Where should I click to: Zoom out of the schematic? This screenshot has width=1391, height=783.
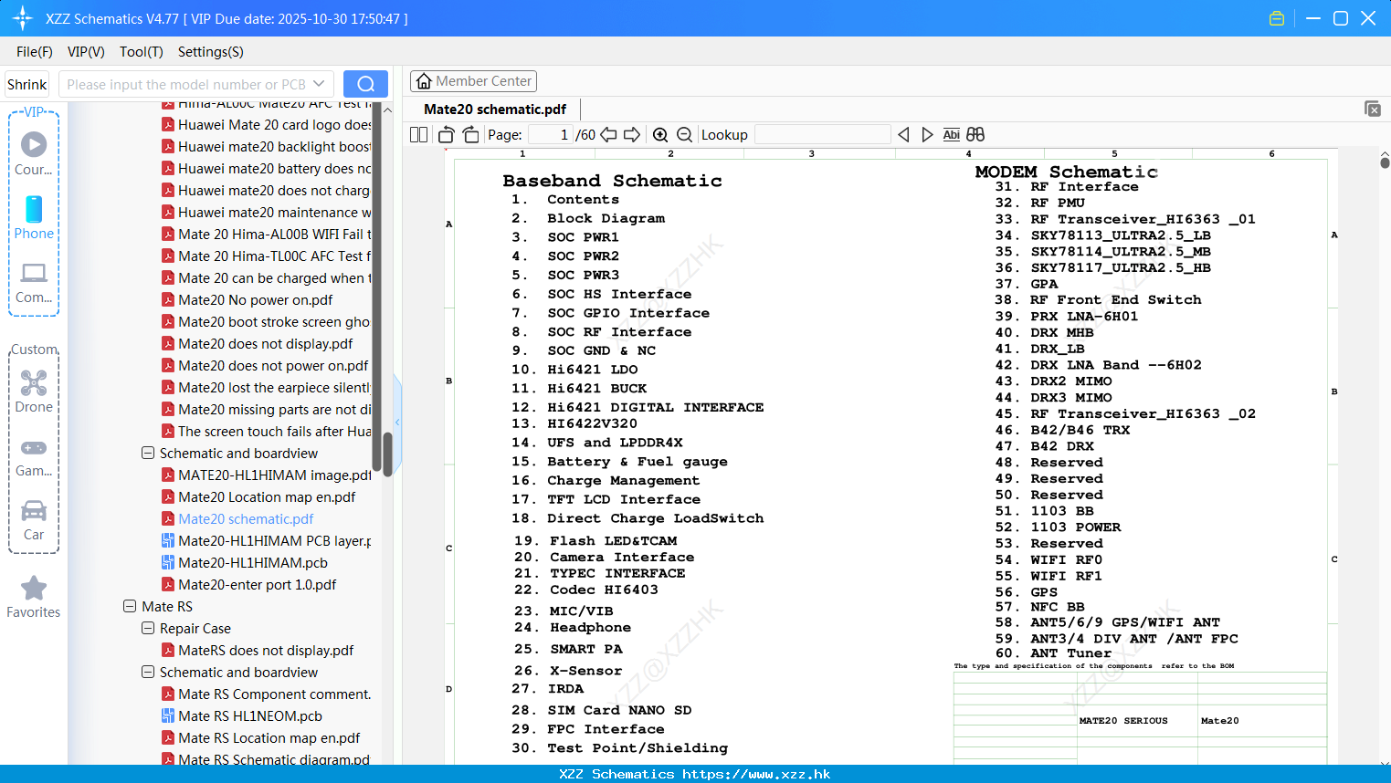pos(684,135)
